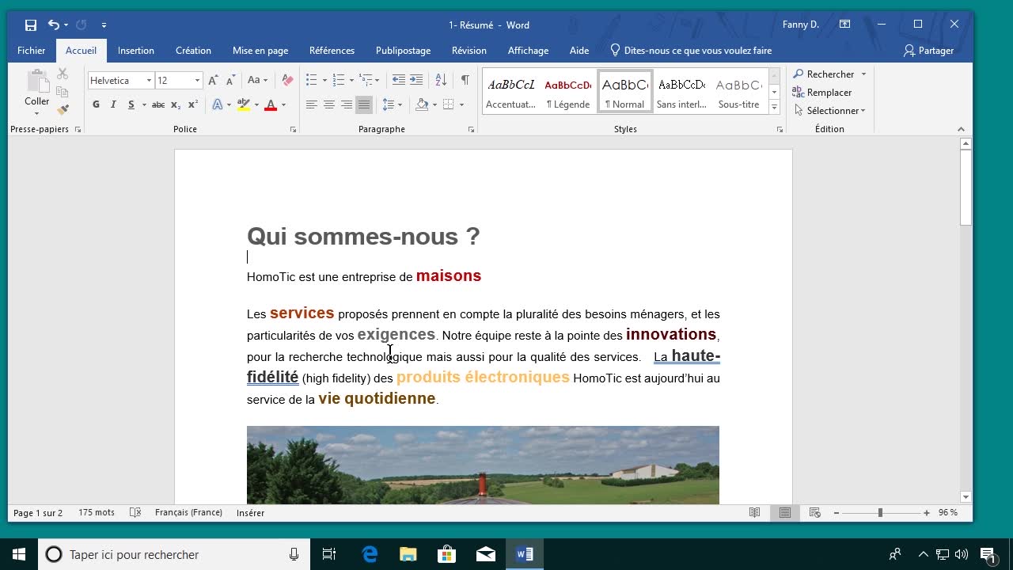Click the Format Painter brush icon
Image resolution: width=1013 pixels, height=570 pixels.
[63, 110]
